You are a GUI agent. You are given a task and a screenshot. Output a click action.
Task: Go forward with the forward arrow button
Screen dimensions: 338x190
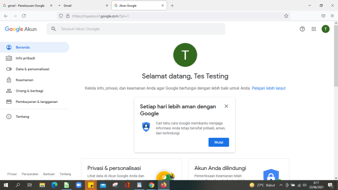coord(15,16)
